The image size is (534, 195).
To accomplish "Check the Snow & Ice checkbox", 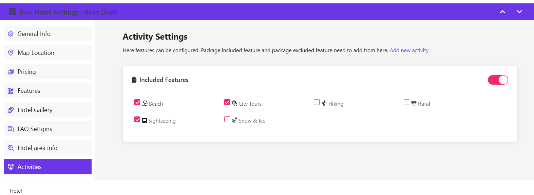I will coord(227,120).
